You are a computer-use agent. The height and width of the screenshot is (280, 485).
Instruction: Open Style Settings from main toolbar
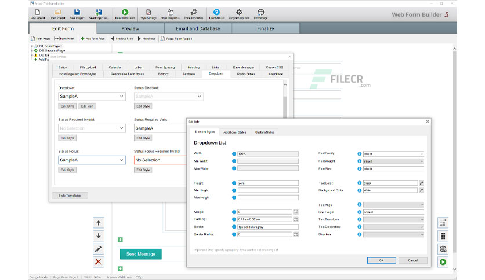[x=149, y=14]
